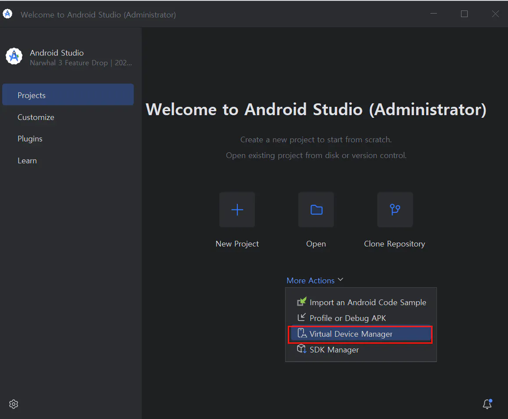Image resolution: width=508 pixels, height=419 pixels.
Task: Click the title bar Android Studio icon
Action: pos(7,14)
